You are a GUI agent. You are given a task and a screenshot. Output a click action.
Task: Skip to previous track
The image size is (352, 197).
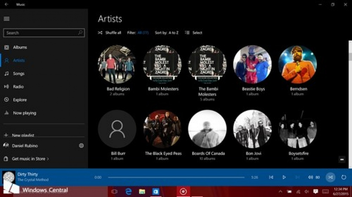click(271, 177)
